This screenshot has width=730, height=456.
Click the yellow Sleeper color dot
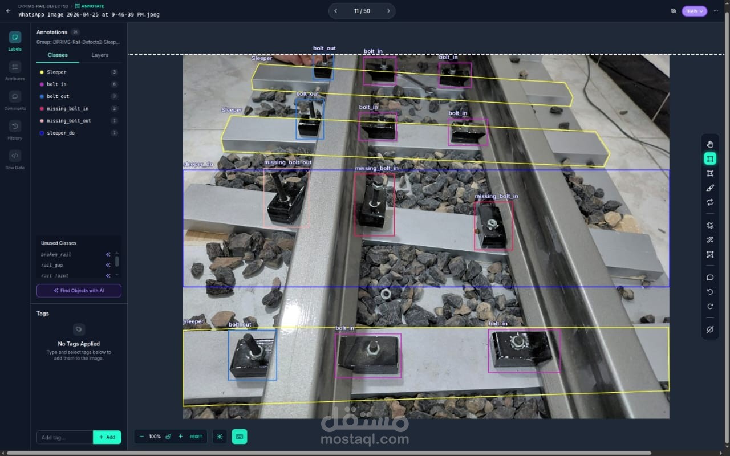[x=42, y=72]
